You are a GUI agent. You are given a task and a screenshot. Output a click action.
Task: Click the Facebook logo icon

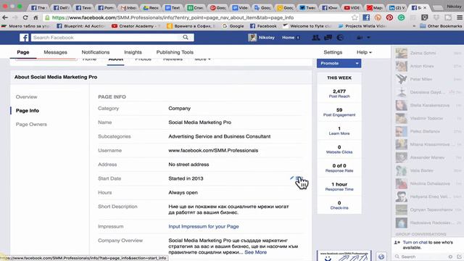pyautogui.click(x=24, y=38)
